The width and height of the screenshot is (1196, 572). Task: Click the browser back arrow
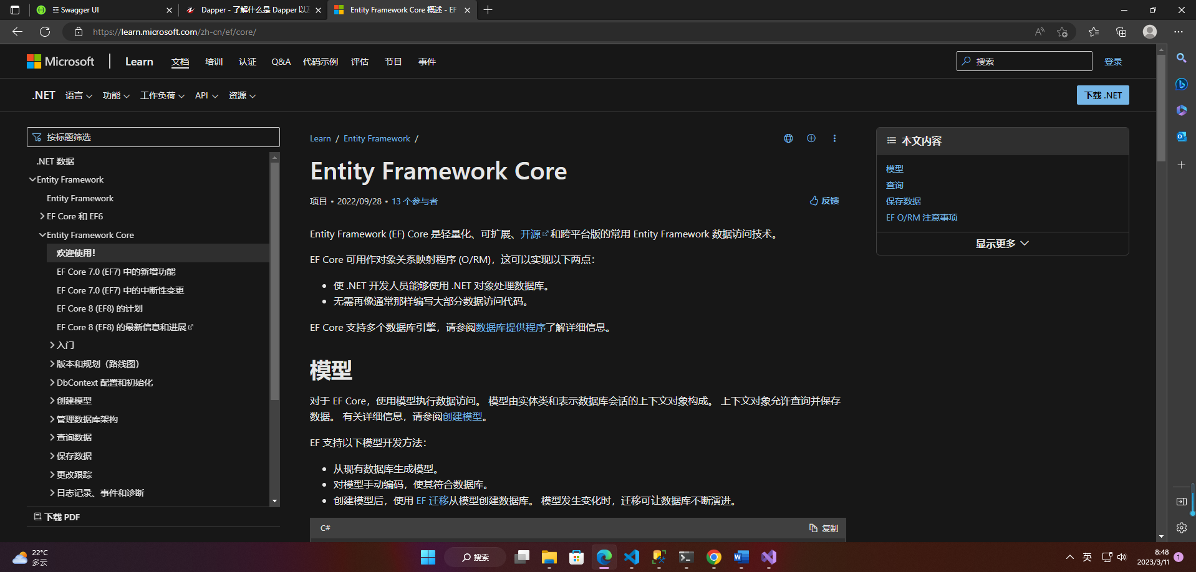tap(17, 32)
